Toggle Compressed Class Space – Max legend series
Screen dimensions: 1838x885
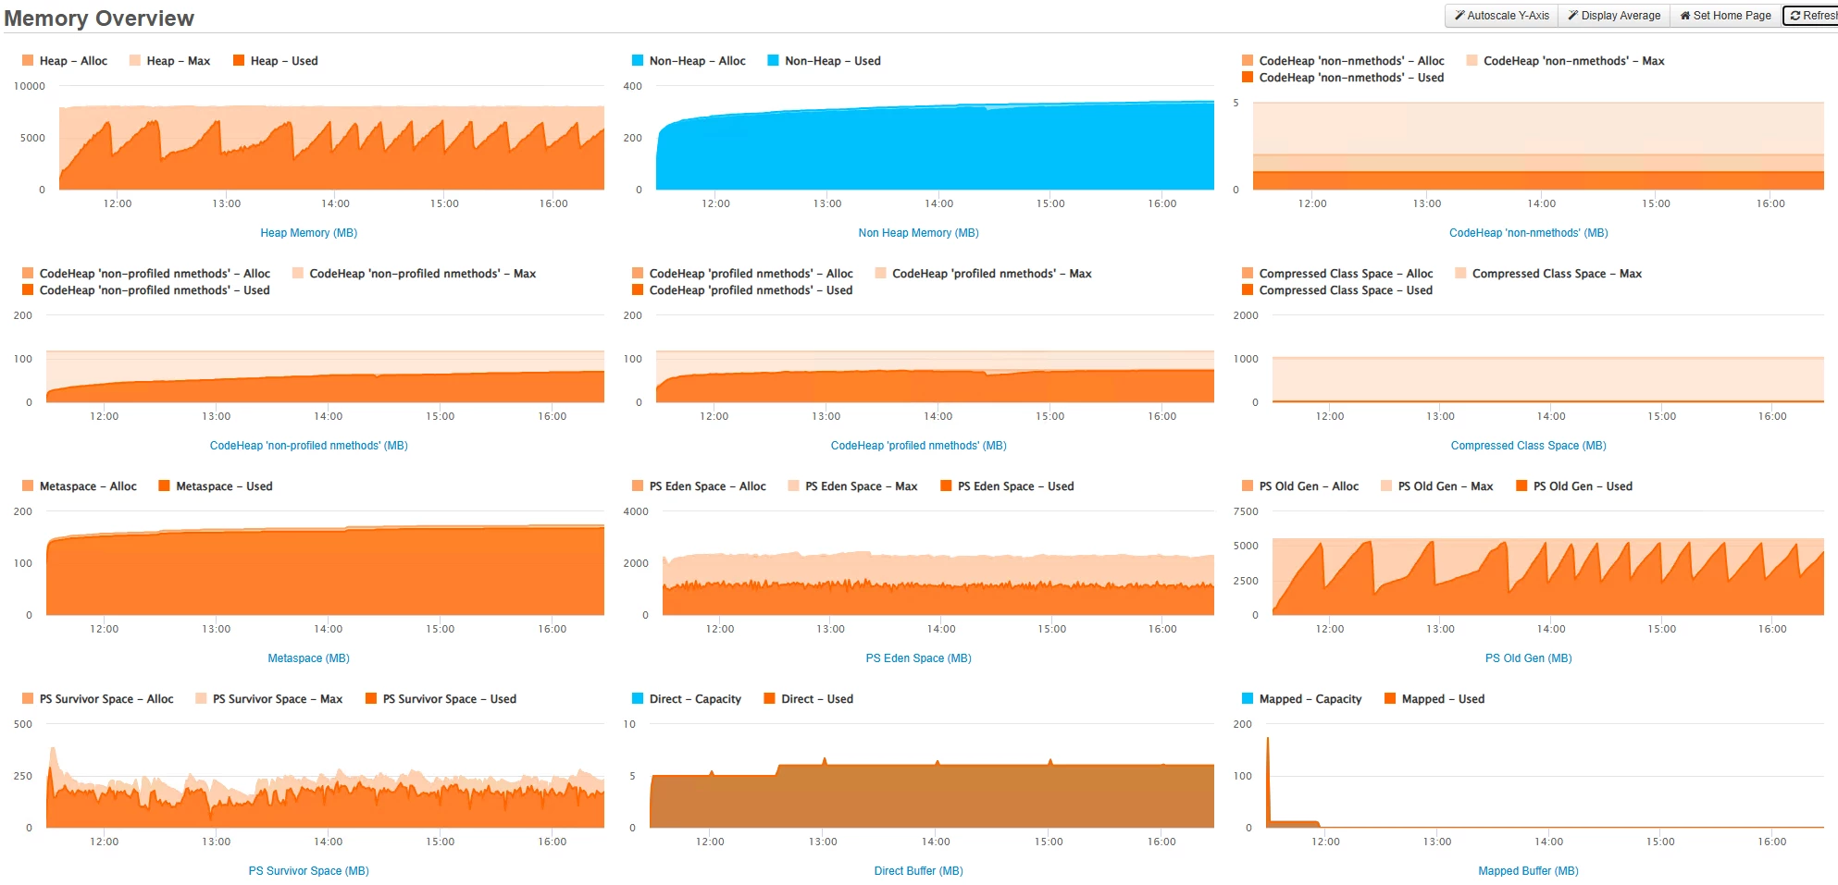pos(1548,274)
